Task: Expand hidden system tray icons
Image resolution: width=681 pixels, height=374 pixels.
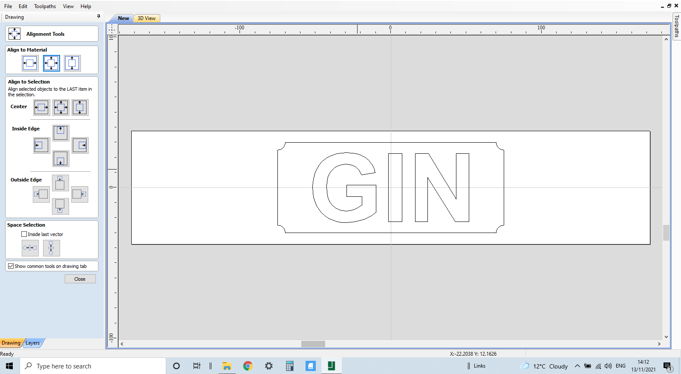Action: point(577,366)
